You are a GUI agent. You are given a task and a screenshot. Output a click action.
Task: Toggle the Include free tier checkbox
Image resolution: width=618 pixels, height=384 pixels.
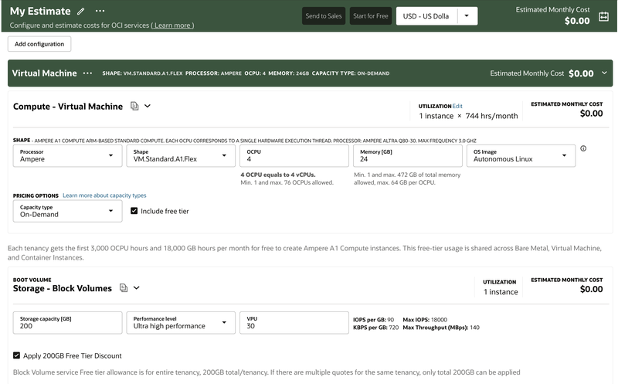pos(134,211)
